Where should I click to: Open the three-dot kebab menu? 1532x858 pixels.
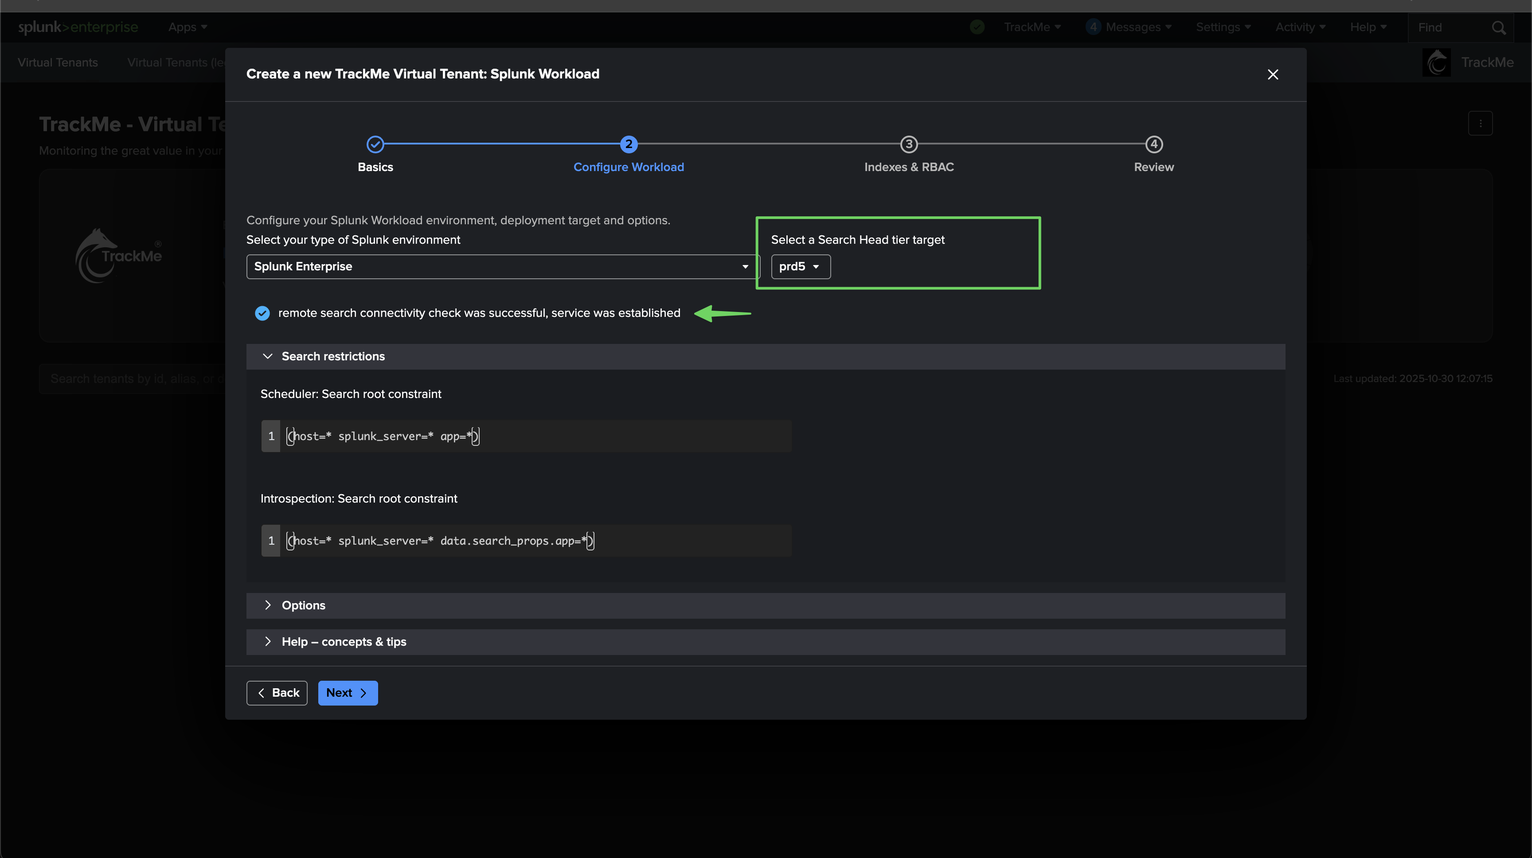click(x=1480, y=124)
